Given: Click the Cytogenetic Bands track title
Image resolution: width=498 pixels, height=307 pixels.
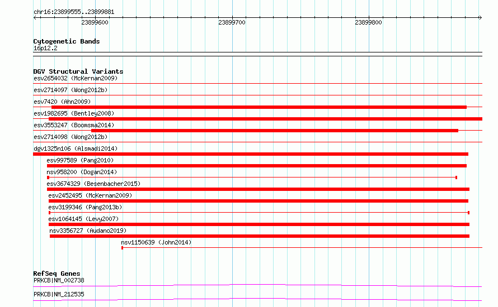Looking at the screenshot, I should pos(67,41).
